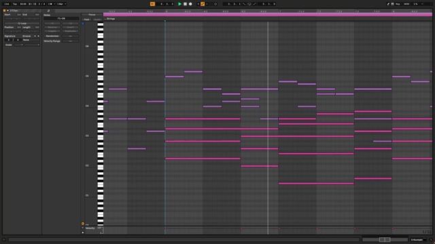Click the bottom-right detail view toggle icon
The width and height of the screenshot is (435, 244).
point(431,240)
